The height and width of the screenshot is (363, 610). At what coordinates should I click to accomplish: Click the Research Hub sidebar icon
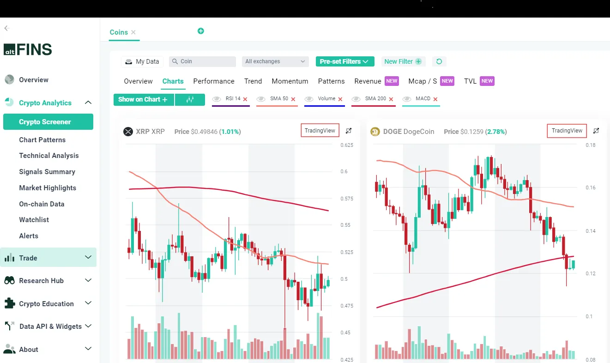click(9, 280)
